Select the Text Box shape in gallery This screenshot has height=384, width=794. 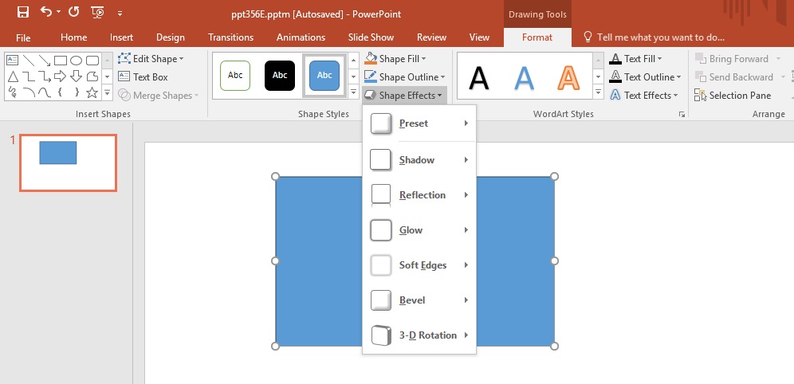point(12,61)
